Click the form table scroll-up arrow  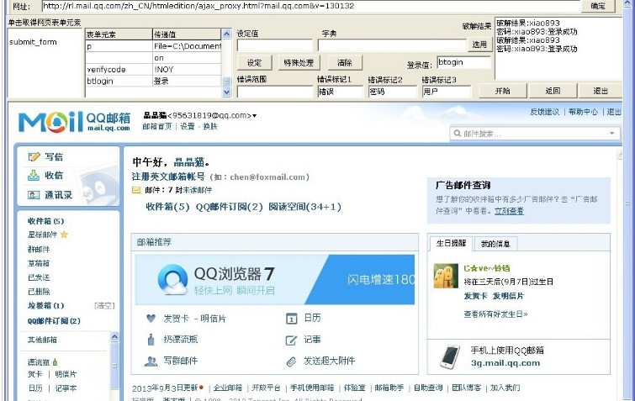click(x=227, y=34)
